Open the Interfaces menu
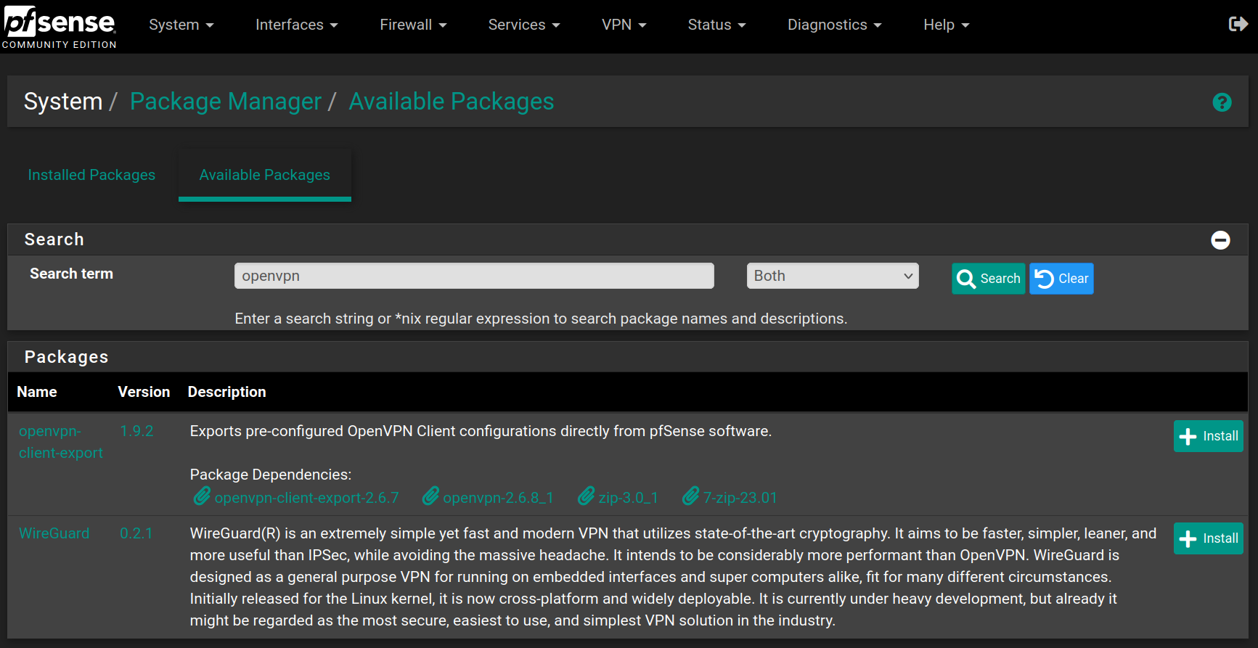The image size is (1258, 648). point(296,25)
